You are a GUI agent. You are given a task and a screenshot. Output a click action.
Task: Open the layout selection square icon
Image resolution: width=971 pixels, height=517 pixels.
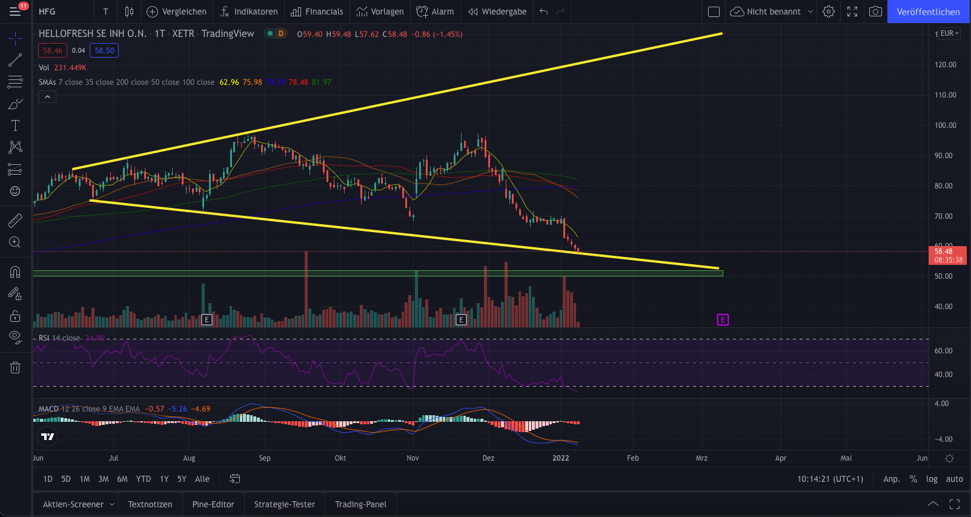click(714, 12)
